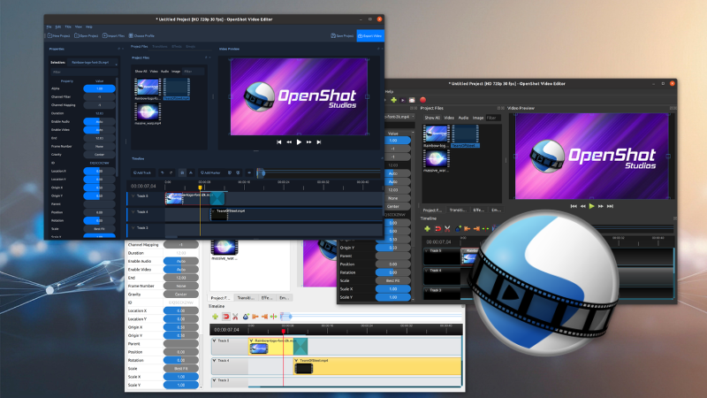
Task: Click red playhead marker in light window ruler
Action: coord(283,331)
